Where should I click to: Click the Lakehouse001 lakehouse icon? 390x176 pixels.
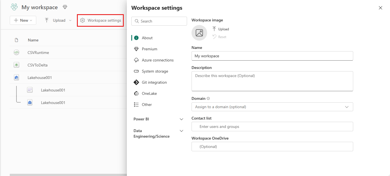[16, 78]
